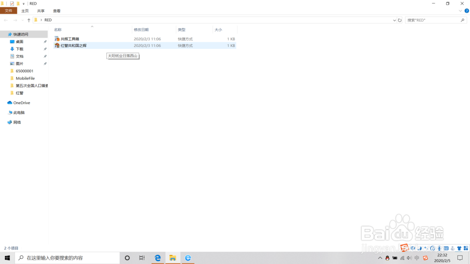This screenshot has width=470, height=264.
Task: Open Task View on the taskbar
Action: coord(142,258)
